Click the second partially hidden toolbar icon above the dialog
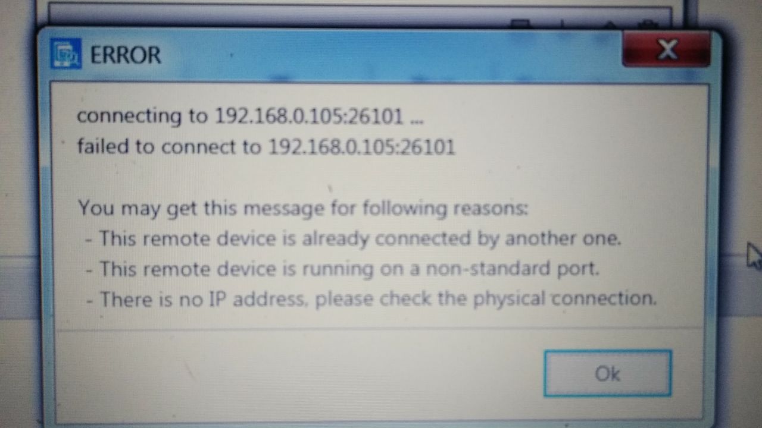762x428 pixels. click(x=561, y=24)
